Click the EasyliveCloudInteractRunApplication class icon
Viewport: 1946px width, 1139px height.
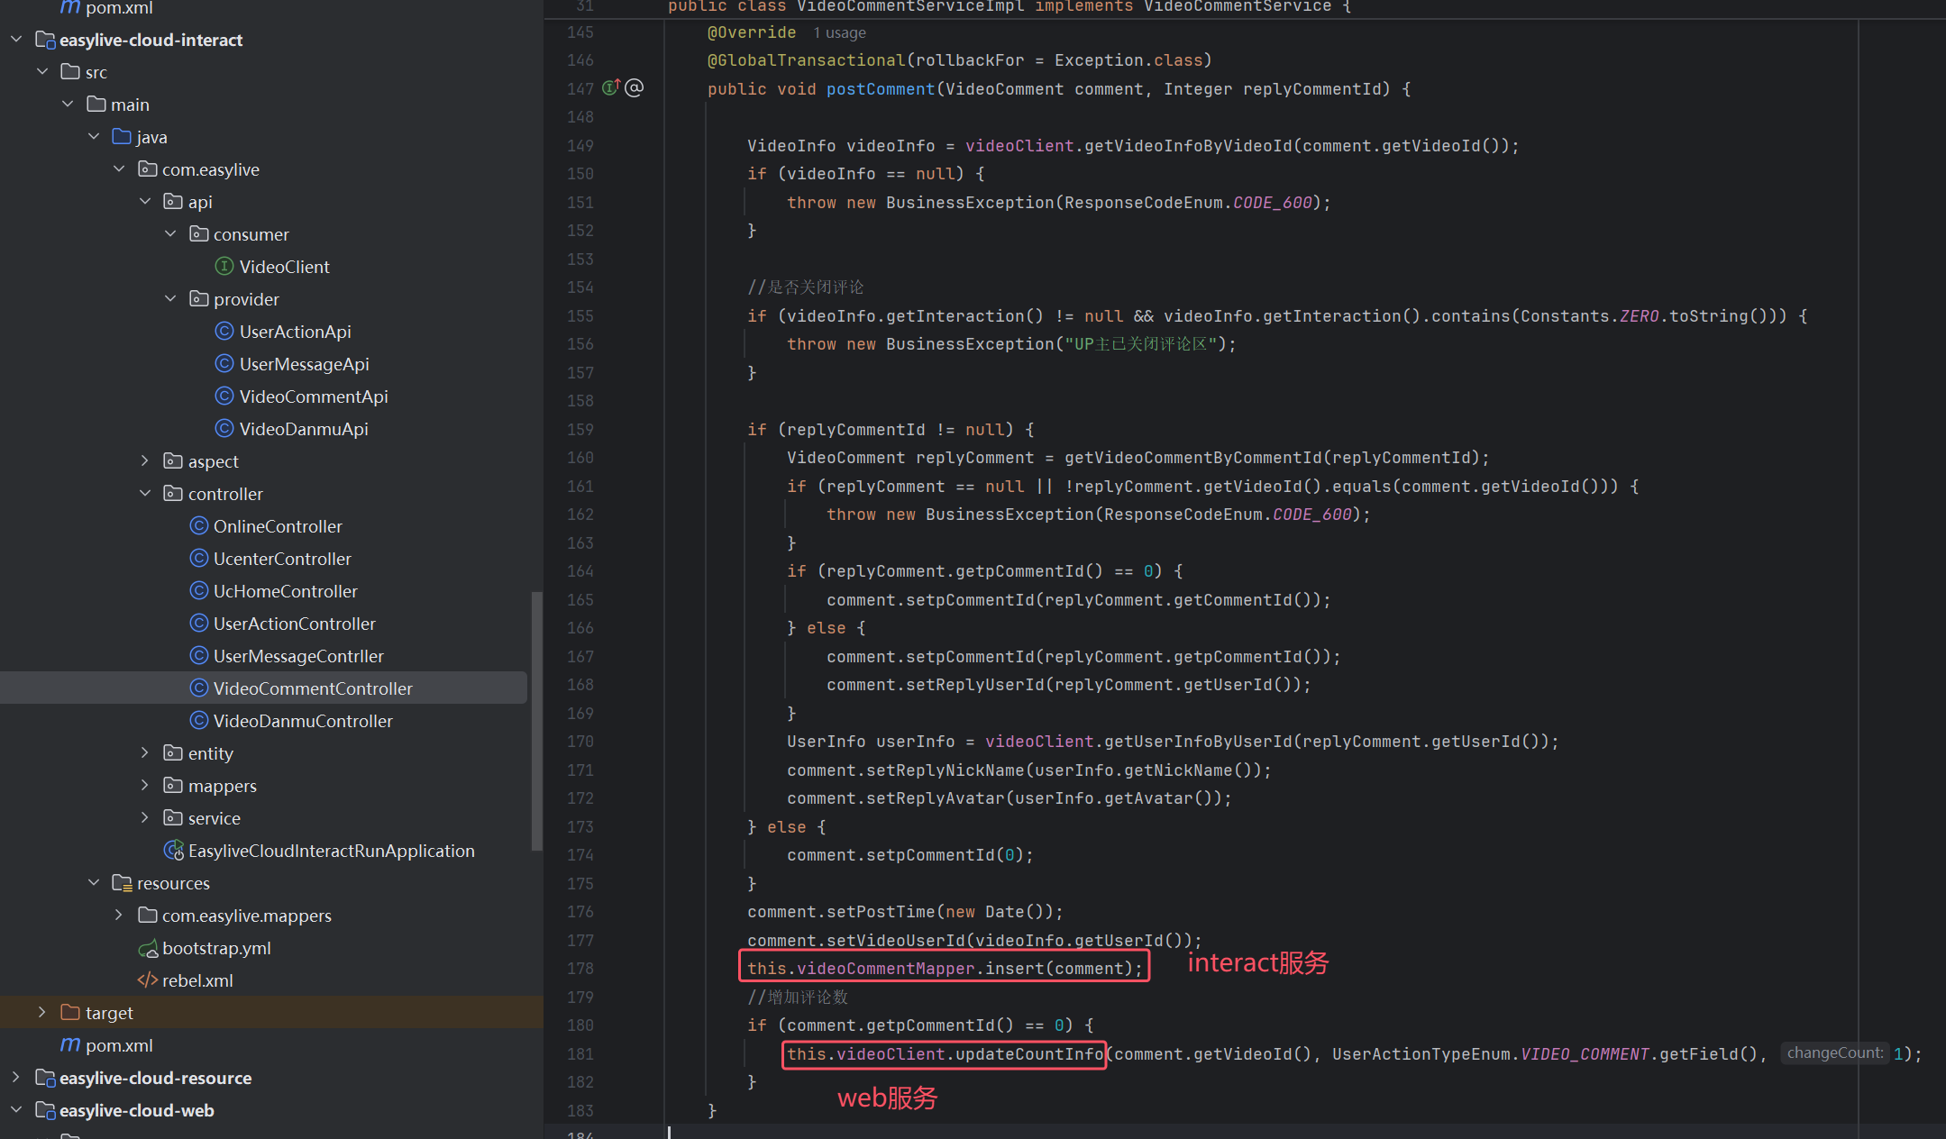coord(174,850)
